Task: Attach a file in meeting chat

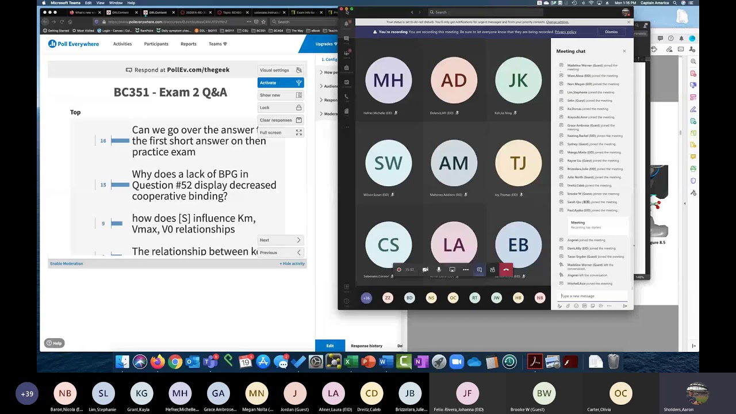Action: (x=568, y=306)
